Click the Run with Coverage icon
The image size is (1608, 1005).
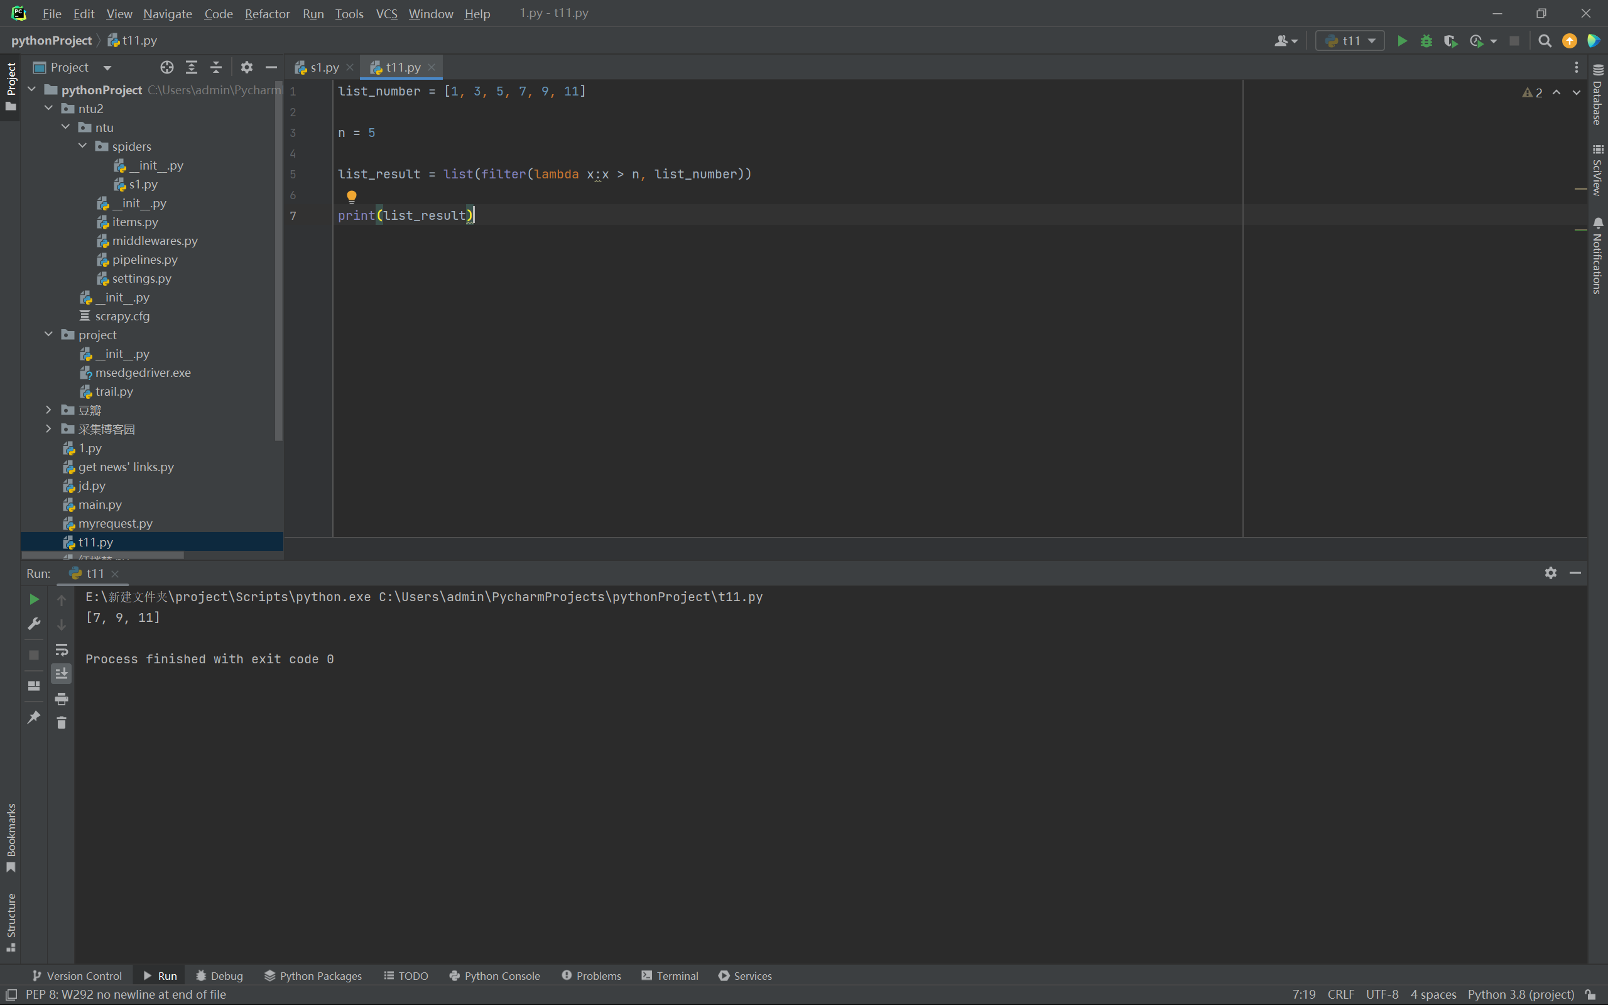click(1450, 41)
